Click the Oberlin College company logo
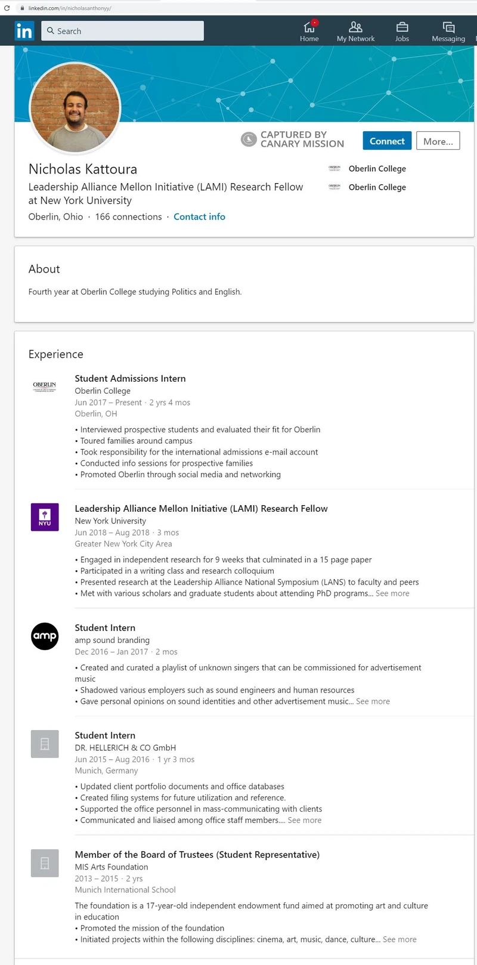Viewport: 477px width, 965px height. click(44, 386)
